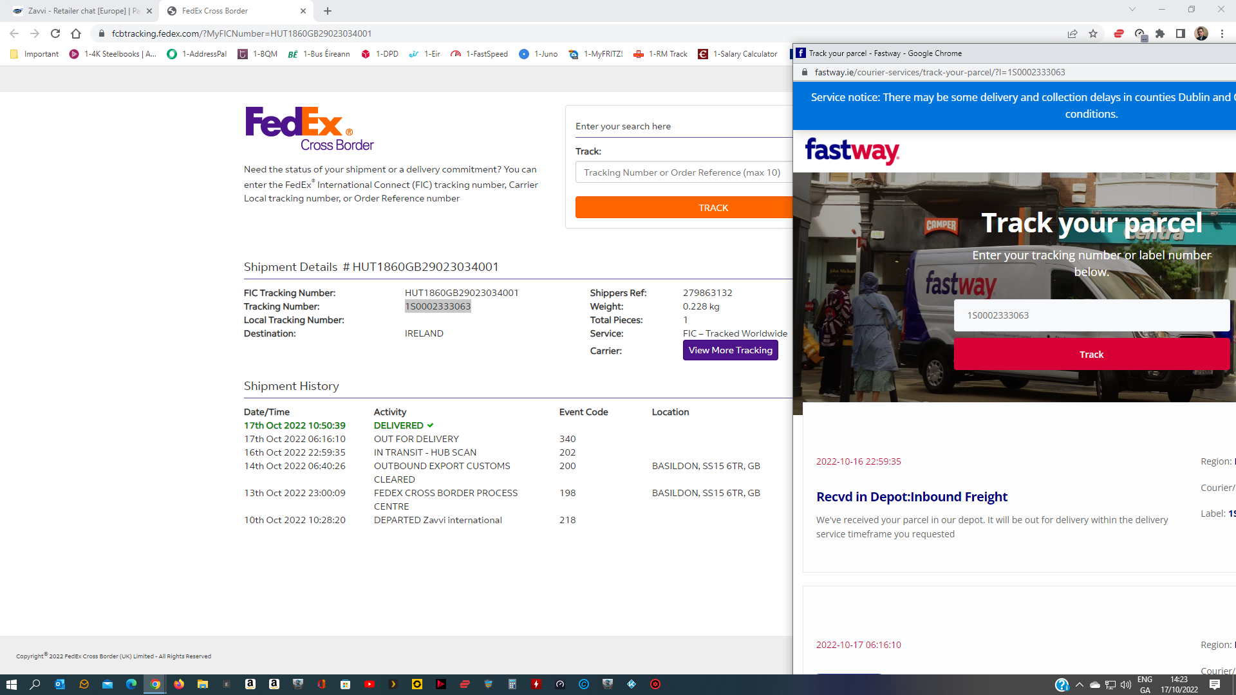The image size is (1236, 695).
Task: Focus the FedEx Tracking Number input field
Action: click(x=684, y=172)
